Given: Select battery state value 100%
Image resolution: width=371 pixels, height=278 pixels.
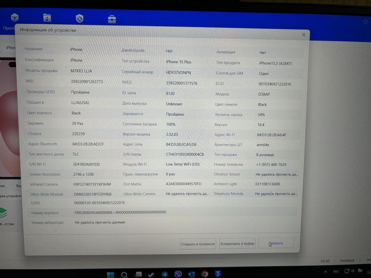Looking at the screenshot, I should pyautogui.click(x=171, y=124).
